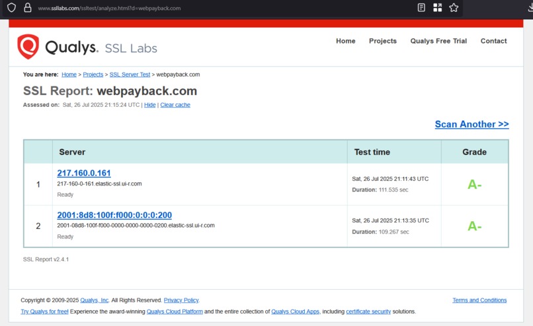Click SSL Report v2.4.1 text
Viewport: 533px width, 326px height.
click(x=46, y=259)
